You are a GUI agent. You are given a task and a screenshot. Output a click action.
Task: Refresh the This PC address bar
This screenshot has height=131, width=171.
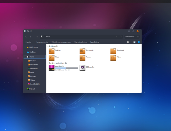[x=121, y=37]
